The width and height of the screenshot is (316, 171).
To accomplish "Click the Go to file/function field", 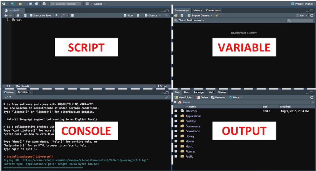I will [x=65, y=4].
